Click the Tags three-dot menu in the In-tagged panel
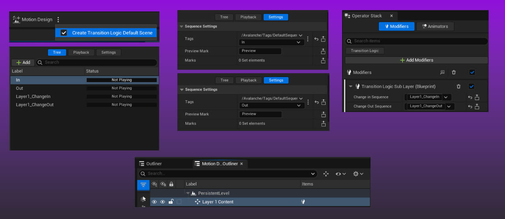 pos(308,39)
